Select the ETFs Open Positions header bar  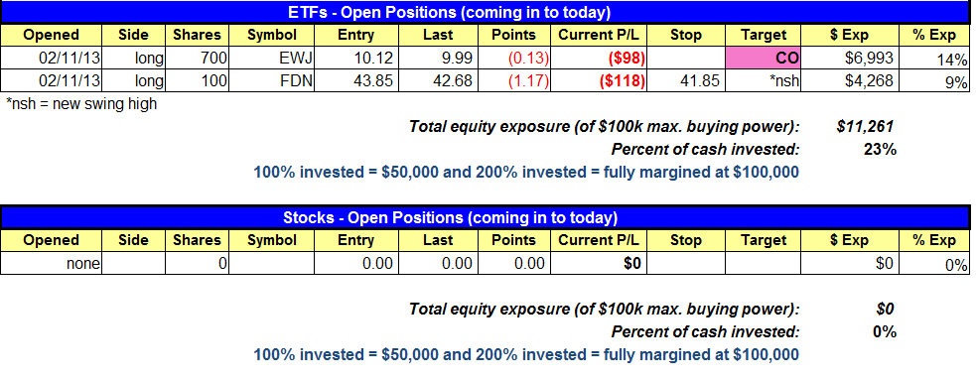[485, 13]
